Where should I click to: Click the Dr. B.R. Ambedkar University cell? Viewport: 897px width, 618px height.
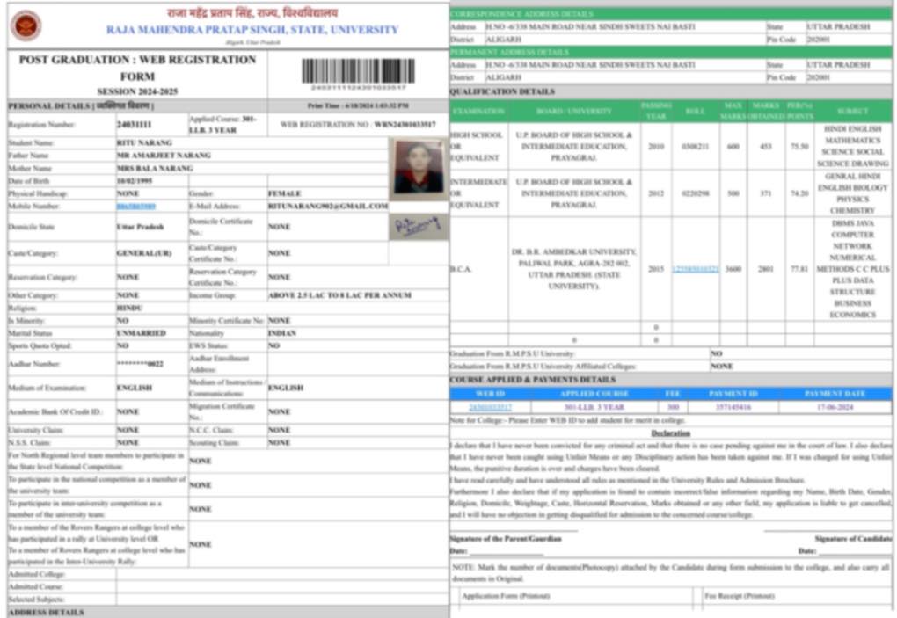click(573, 269)
